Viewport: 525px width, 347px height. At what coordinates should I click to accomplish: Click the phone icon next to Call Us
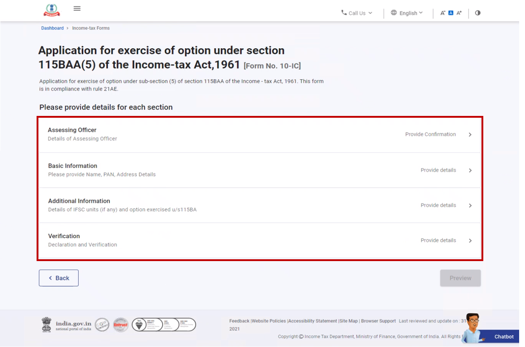pyautogui.click(x=343, y=13)
